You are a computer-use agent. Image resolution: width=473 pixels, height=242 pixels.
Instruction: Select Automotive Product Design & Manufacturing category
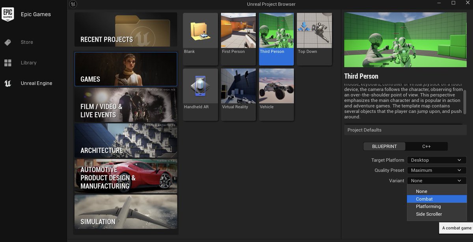coord(126,176)
